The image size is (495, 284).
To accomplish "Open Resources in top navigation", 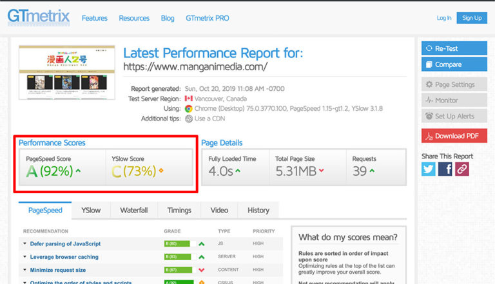I will click(x=134, y=18).
